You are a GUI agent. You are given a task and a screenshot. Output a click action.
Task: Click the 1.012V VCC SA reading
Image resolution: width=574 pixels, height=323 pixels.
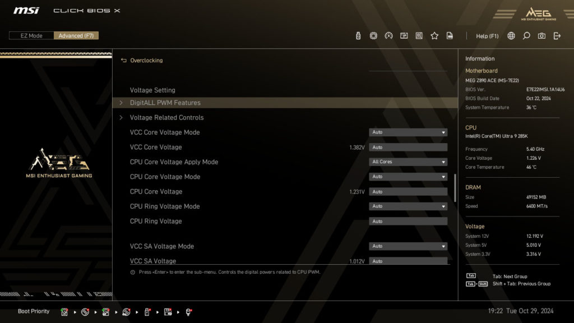coord(357,261)
